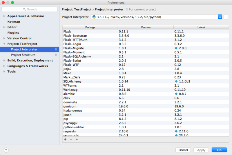Click the Project: TestProject breadcrumb
This screenshot has height=155, width=232.
click(77, 9)
